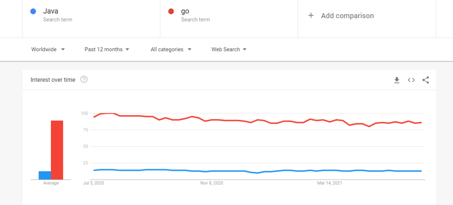Click the Nov 8, 2020 axis label
The image size is (453, 205).
pyautogui.click(x=212, y=183)
